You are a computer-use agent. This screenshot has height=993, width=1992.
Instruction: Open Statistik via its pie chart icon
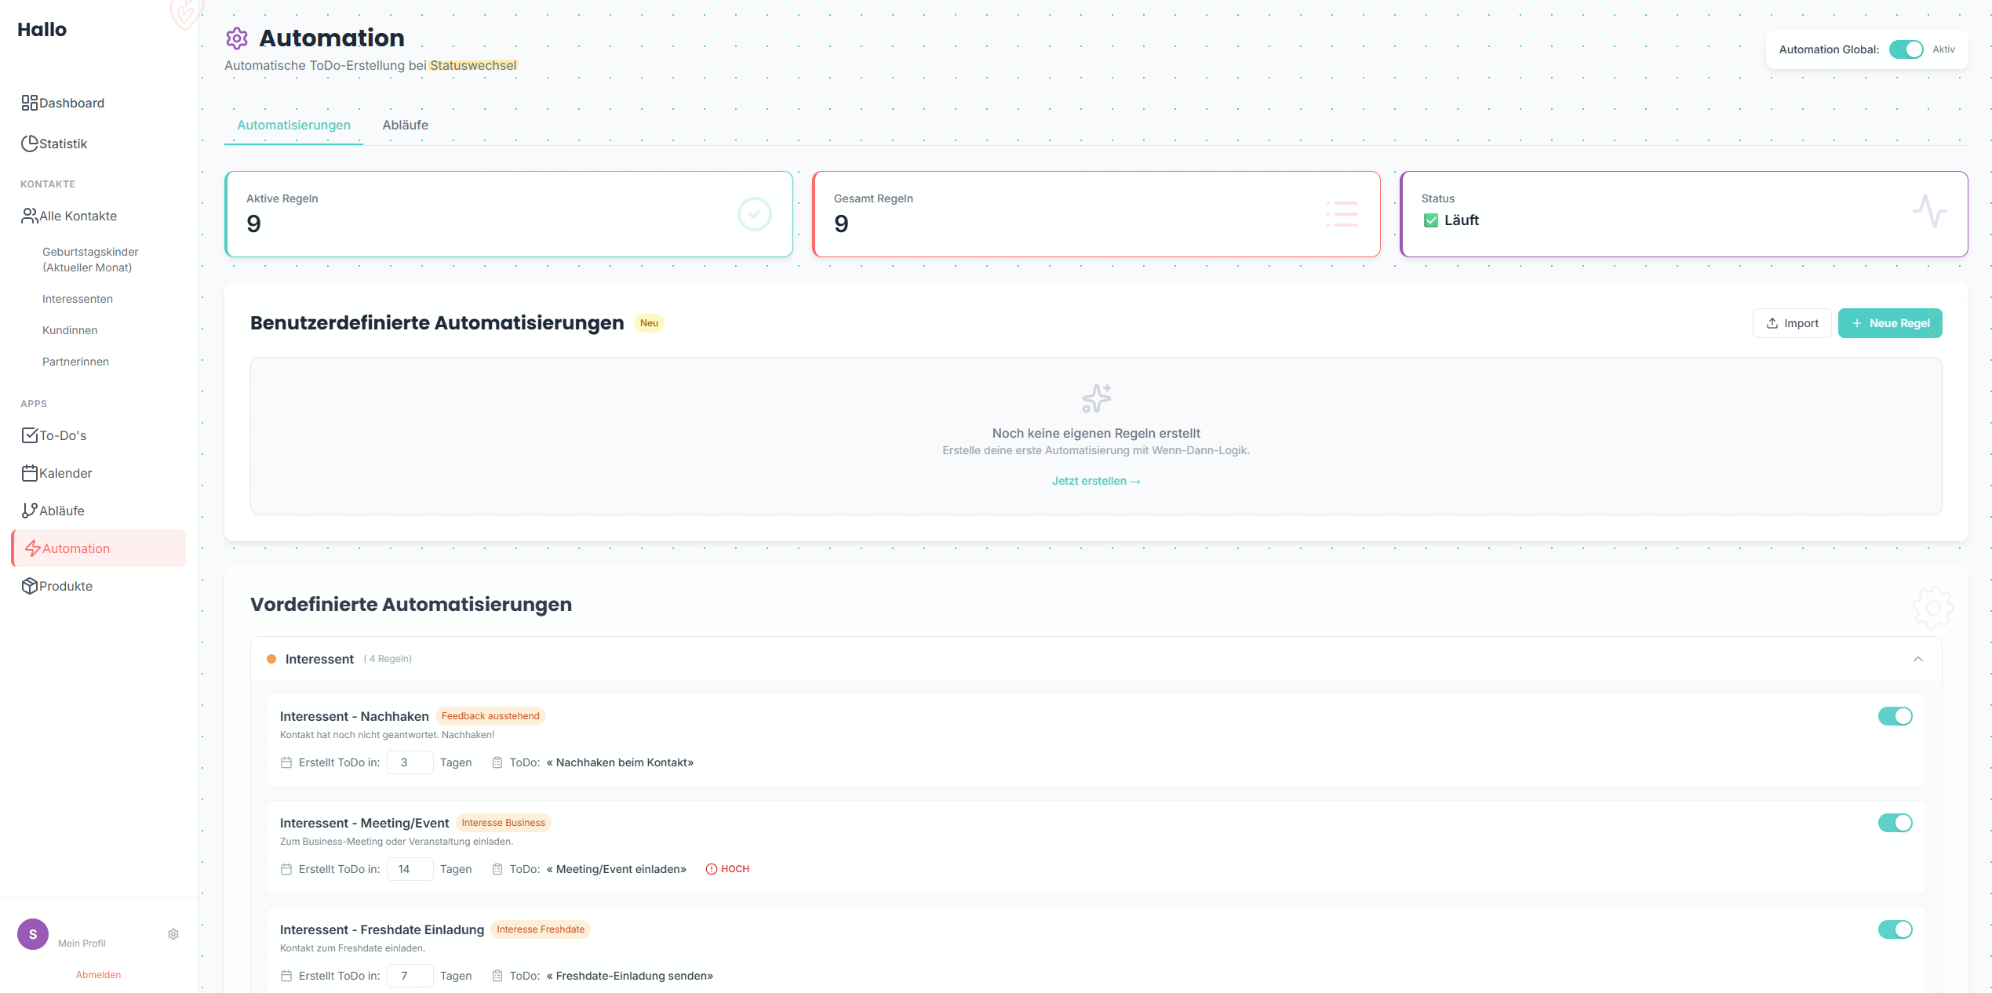(x=29, y=144)
